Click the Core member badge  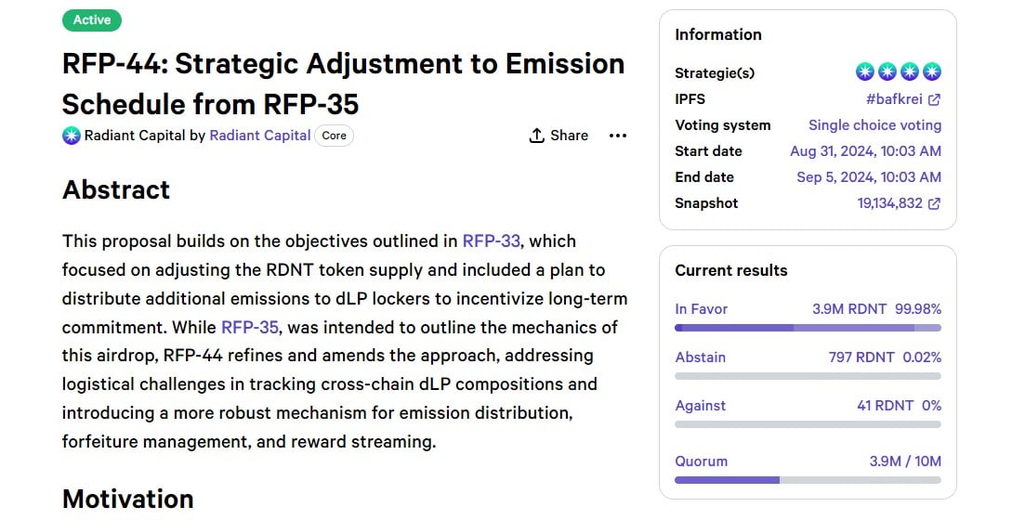[334, 136]
